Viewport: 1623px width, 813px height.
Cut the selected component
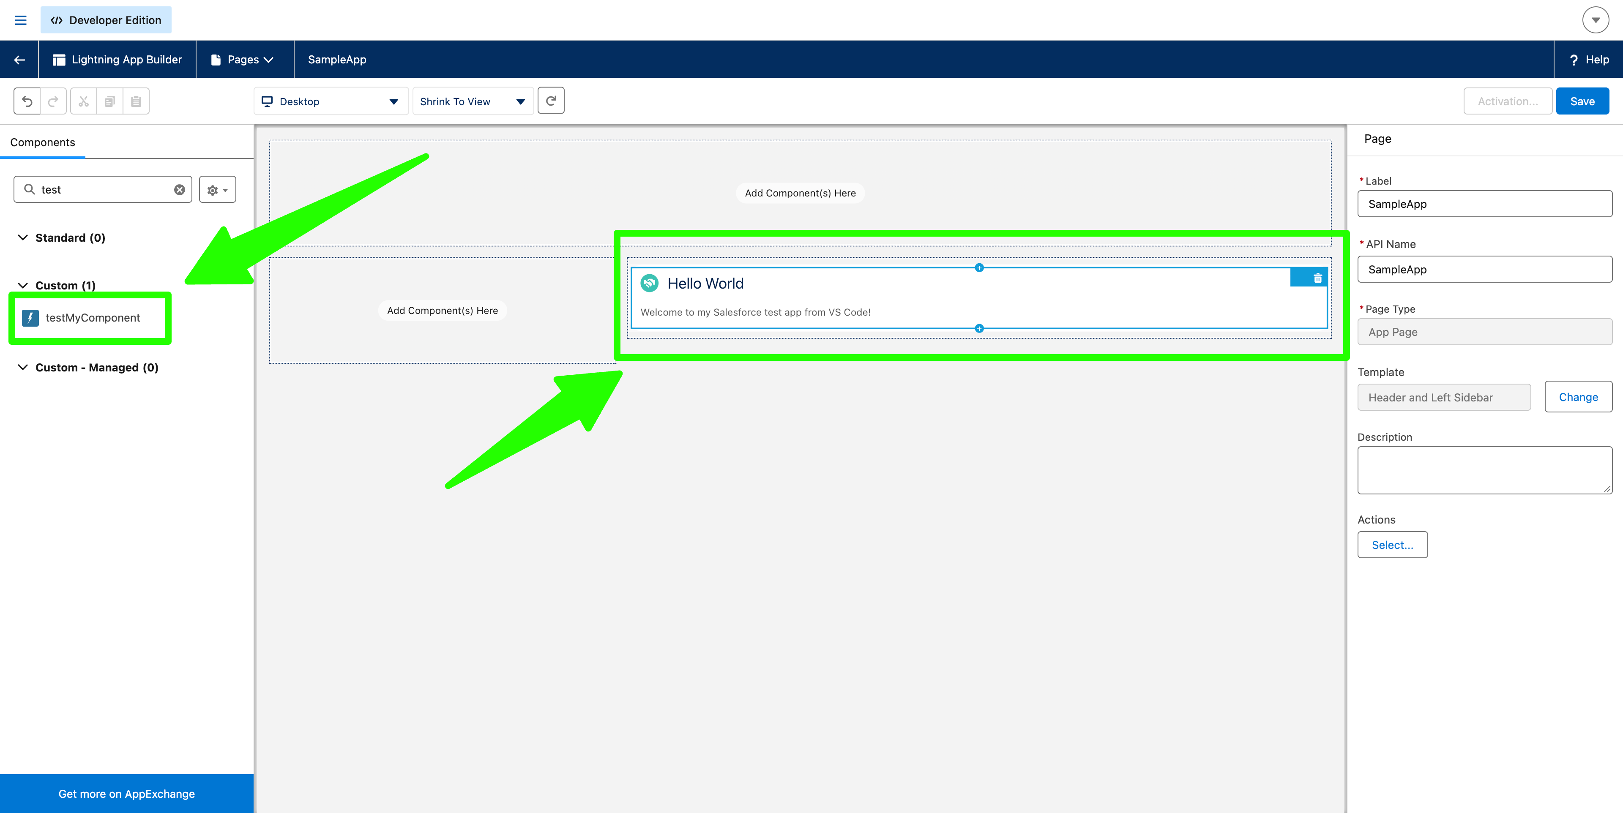[x=84, y=101]
